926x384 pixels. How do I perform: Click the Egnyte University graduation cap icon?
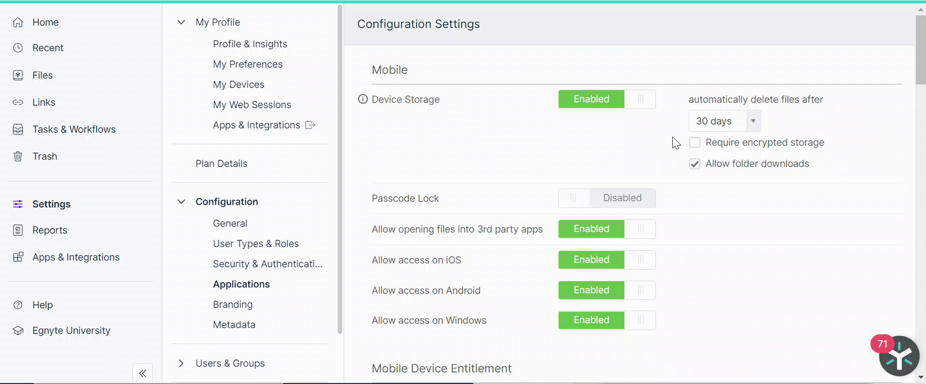pyautogui.click(x=18, y=331)
